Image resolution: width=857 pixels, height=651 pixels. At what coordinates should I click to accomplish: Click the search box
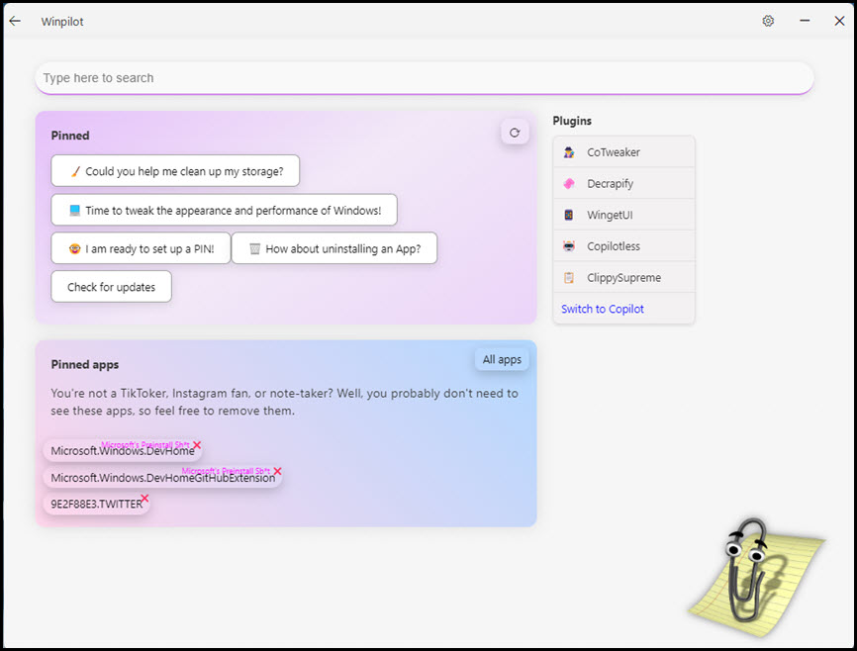(425, 77)
